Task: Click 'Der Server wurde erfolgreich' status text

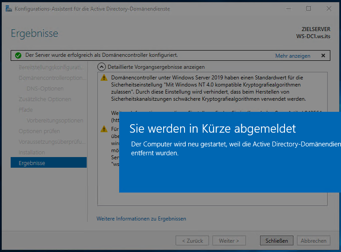Action: (101, 55)
